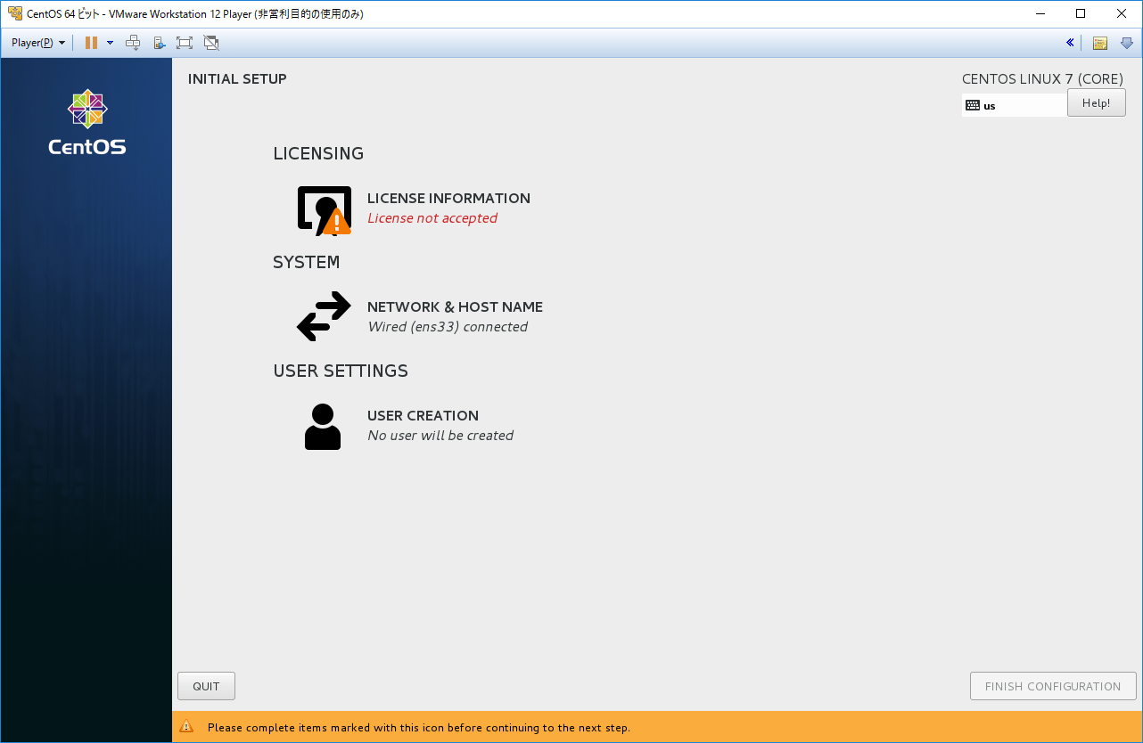The image size is (1143, 743).
Task: Close the VMware Player window
Action: [1121, 13]
